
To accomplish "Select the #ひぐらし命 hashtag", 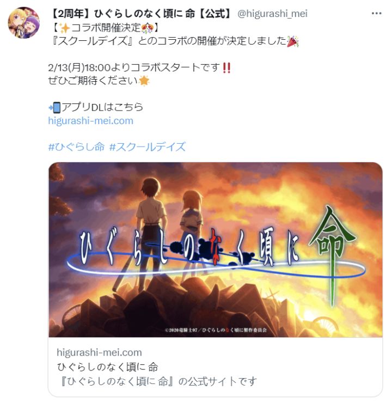I will coord(76,147).
